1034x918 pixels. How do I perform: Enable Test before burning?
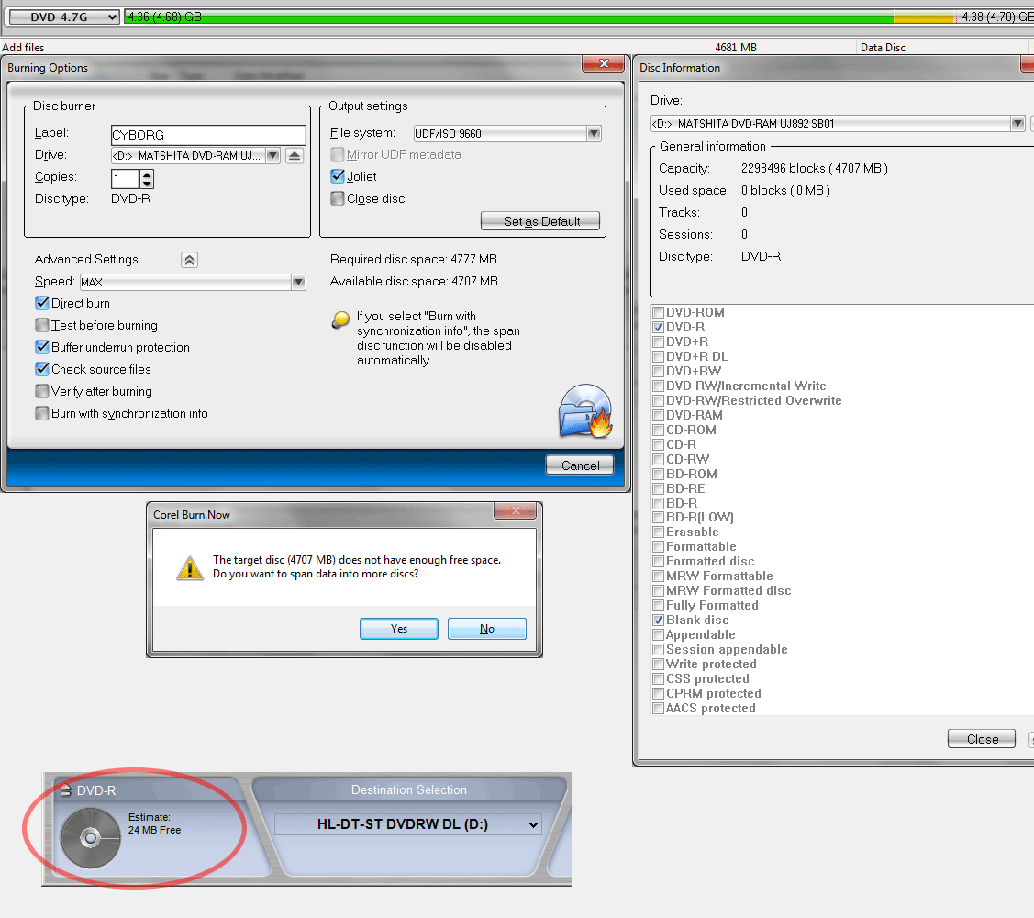[x=42, y=325]
